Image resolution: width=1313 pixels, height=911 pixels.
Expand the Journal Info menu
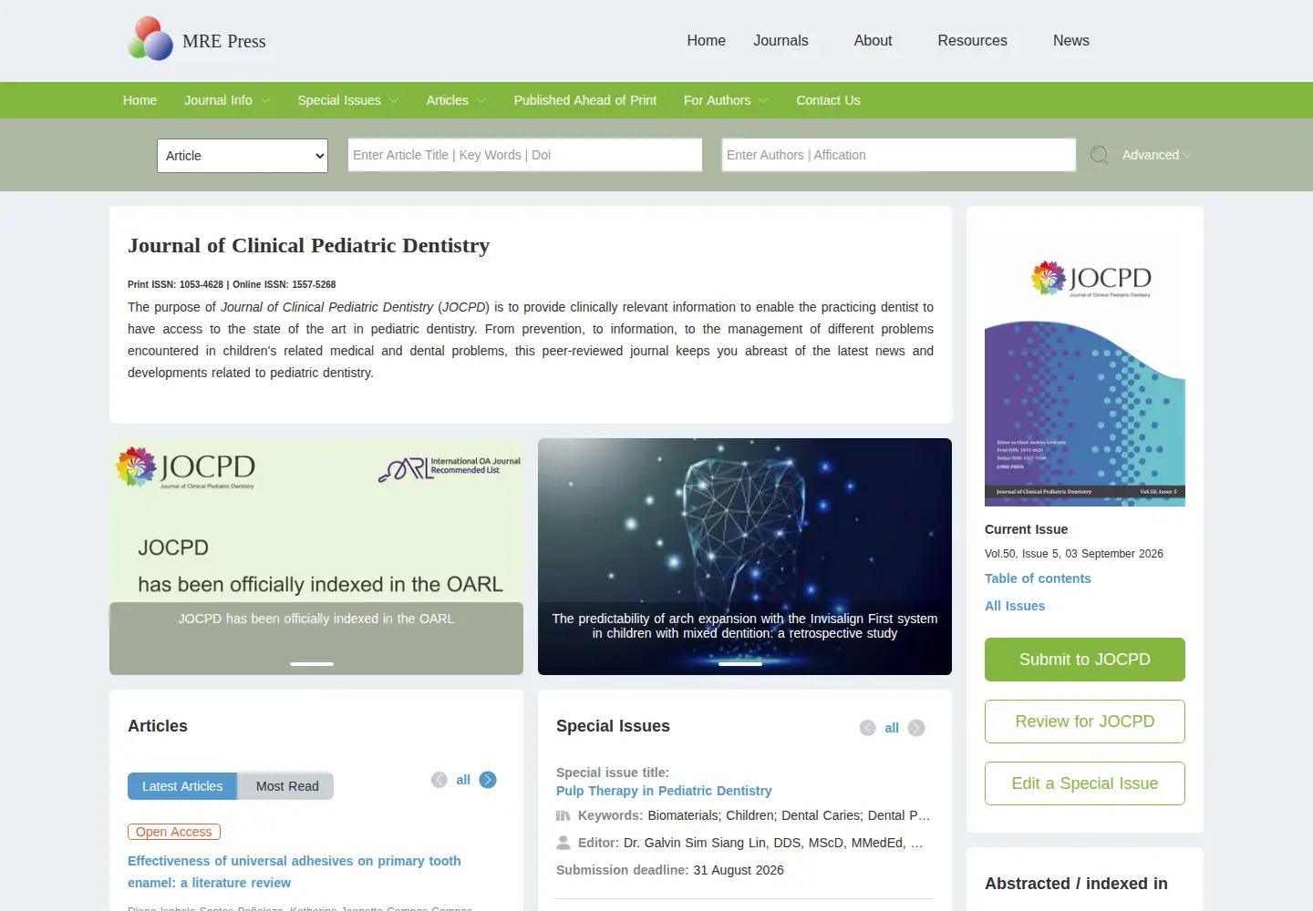226,100
